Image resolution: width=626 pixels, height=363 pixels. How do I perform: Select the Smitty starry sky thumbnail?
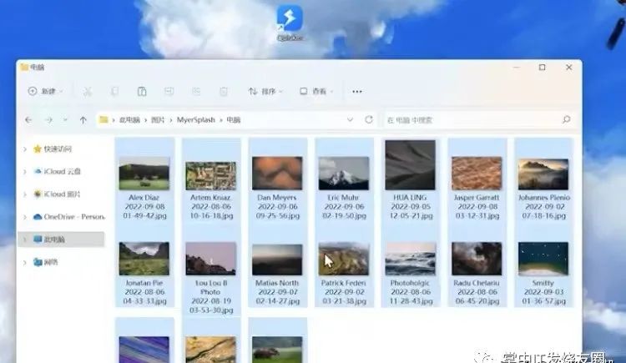coord(543,259)
